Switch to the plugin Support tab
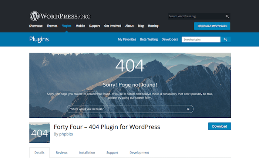This screenshot has height=162, width=259. click(x=112, y=153)
